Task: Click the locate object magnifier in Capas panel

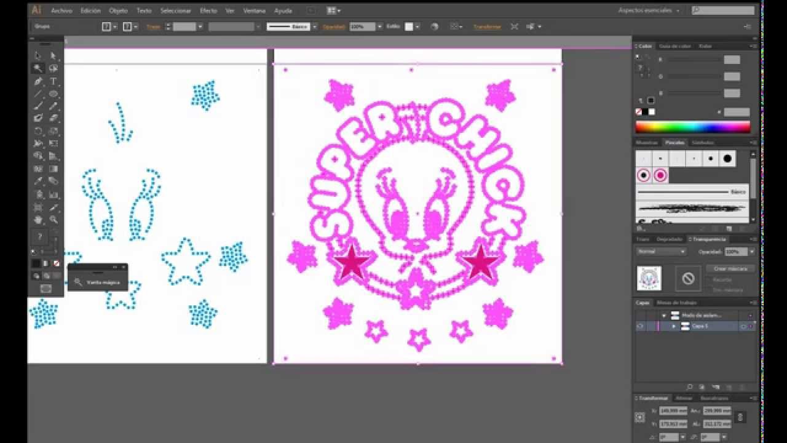Action: (x=689, y=387)
